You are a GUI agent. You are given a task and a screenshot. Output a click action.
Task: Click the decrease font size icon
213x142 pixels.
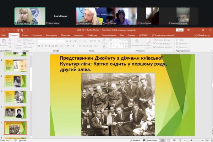pyautogui.click(x=71, y=41)
